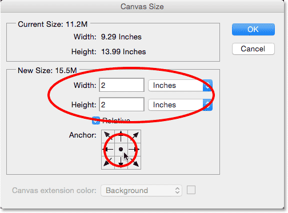Select the top-center anchor arrow
This screenshot has width=288, height=213.
click(121, 136)
